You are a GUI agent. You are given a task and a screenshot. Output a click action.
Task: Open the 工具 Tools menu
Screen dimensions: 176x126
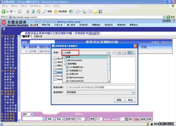click(47, 6)
